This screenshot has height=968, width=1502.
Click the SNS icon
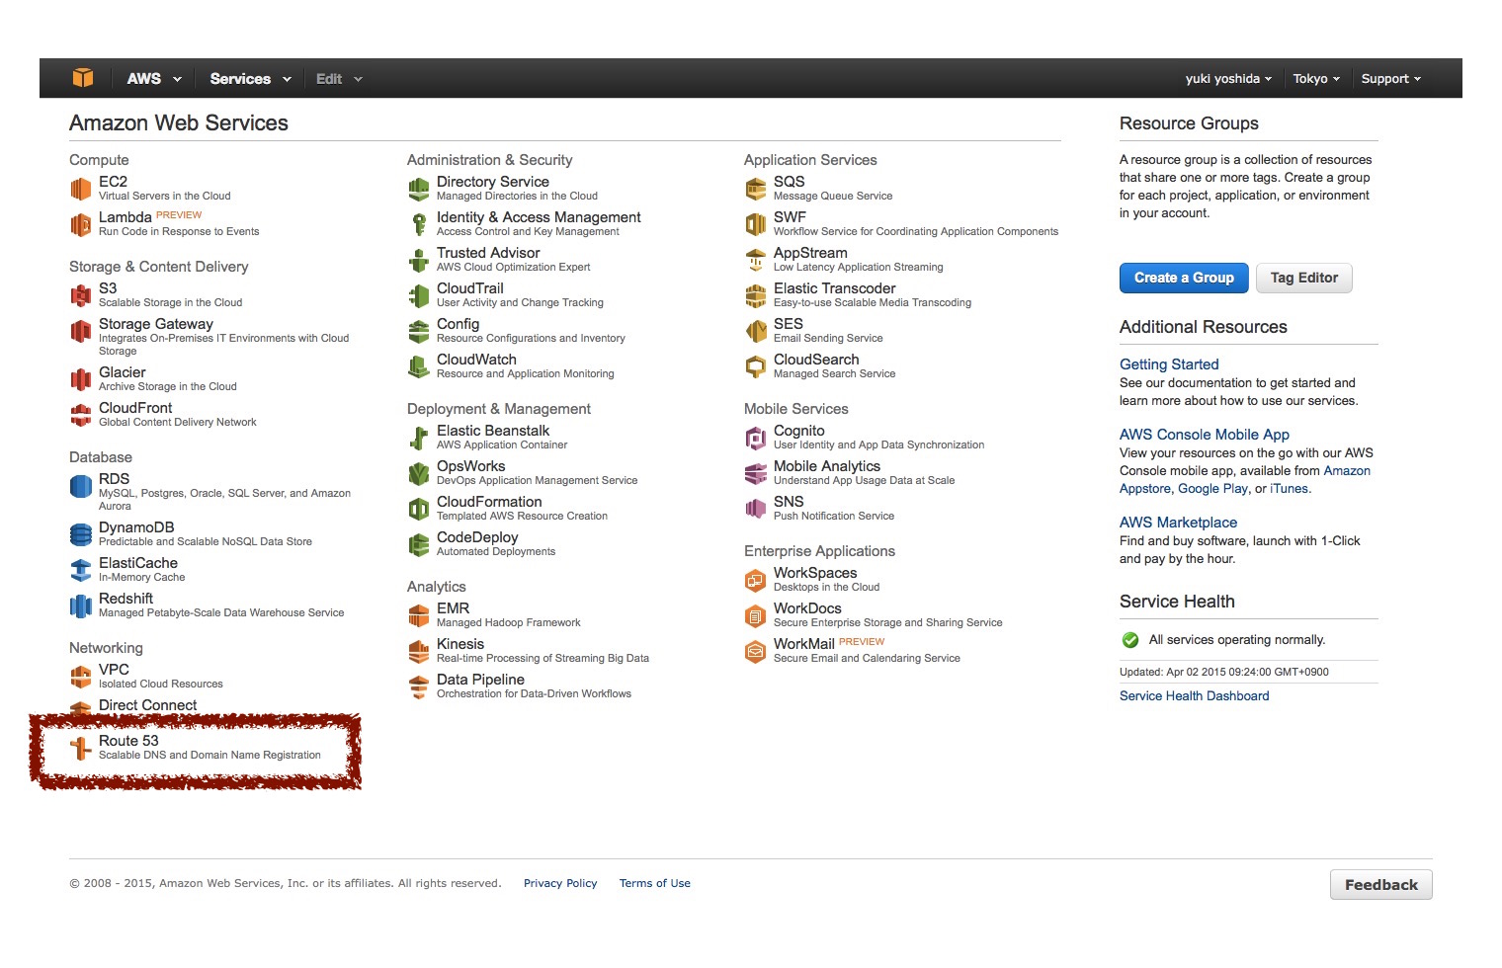click(x=756, y=509)
